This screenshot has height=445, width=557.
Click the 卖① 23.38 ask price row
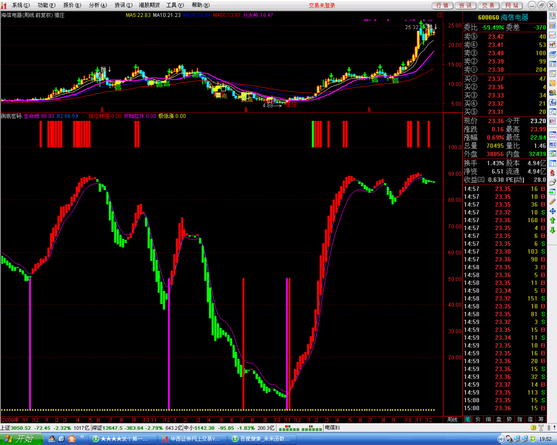click(x=505, y=70)
